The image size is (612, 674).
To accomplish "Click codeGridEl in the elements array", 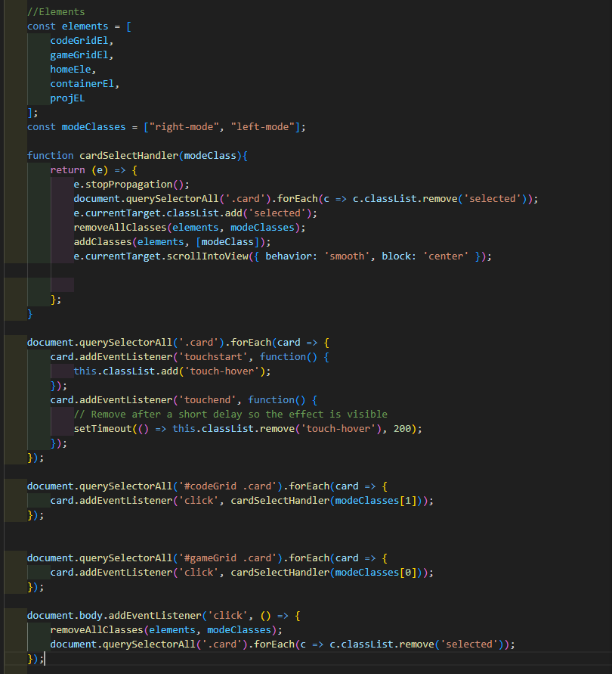I will pos(79,41).
